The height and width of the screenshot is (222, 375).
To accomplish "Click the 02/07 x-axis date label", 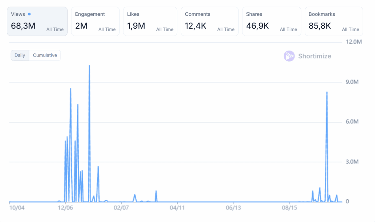I will 121,208.
